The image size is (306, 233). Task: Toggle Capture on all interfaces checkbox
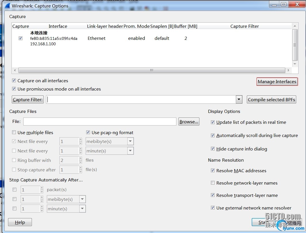(14, 81)
